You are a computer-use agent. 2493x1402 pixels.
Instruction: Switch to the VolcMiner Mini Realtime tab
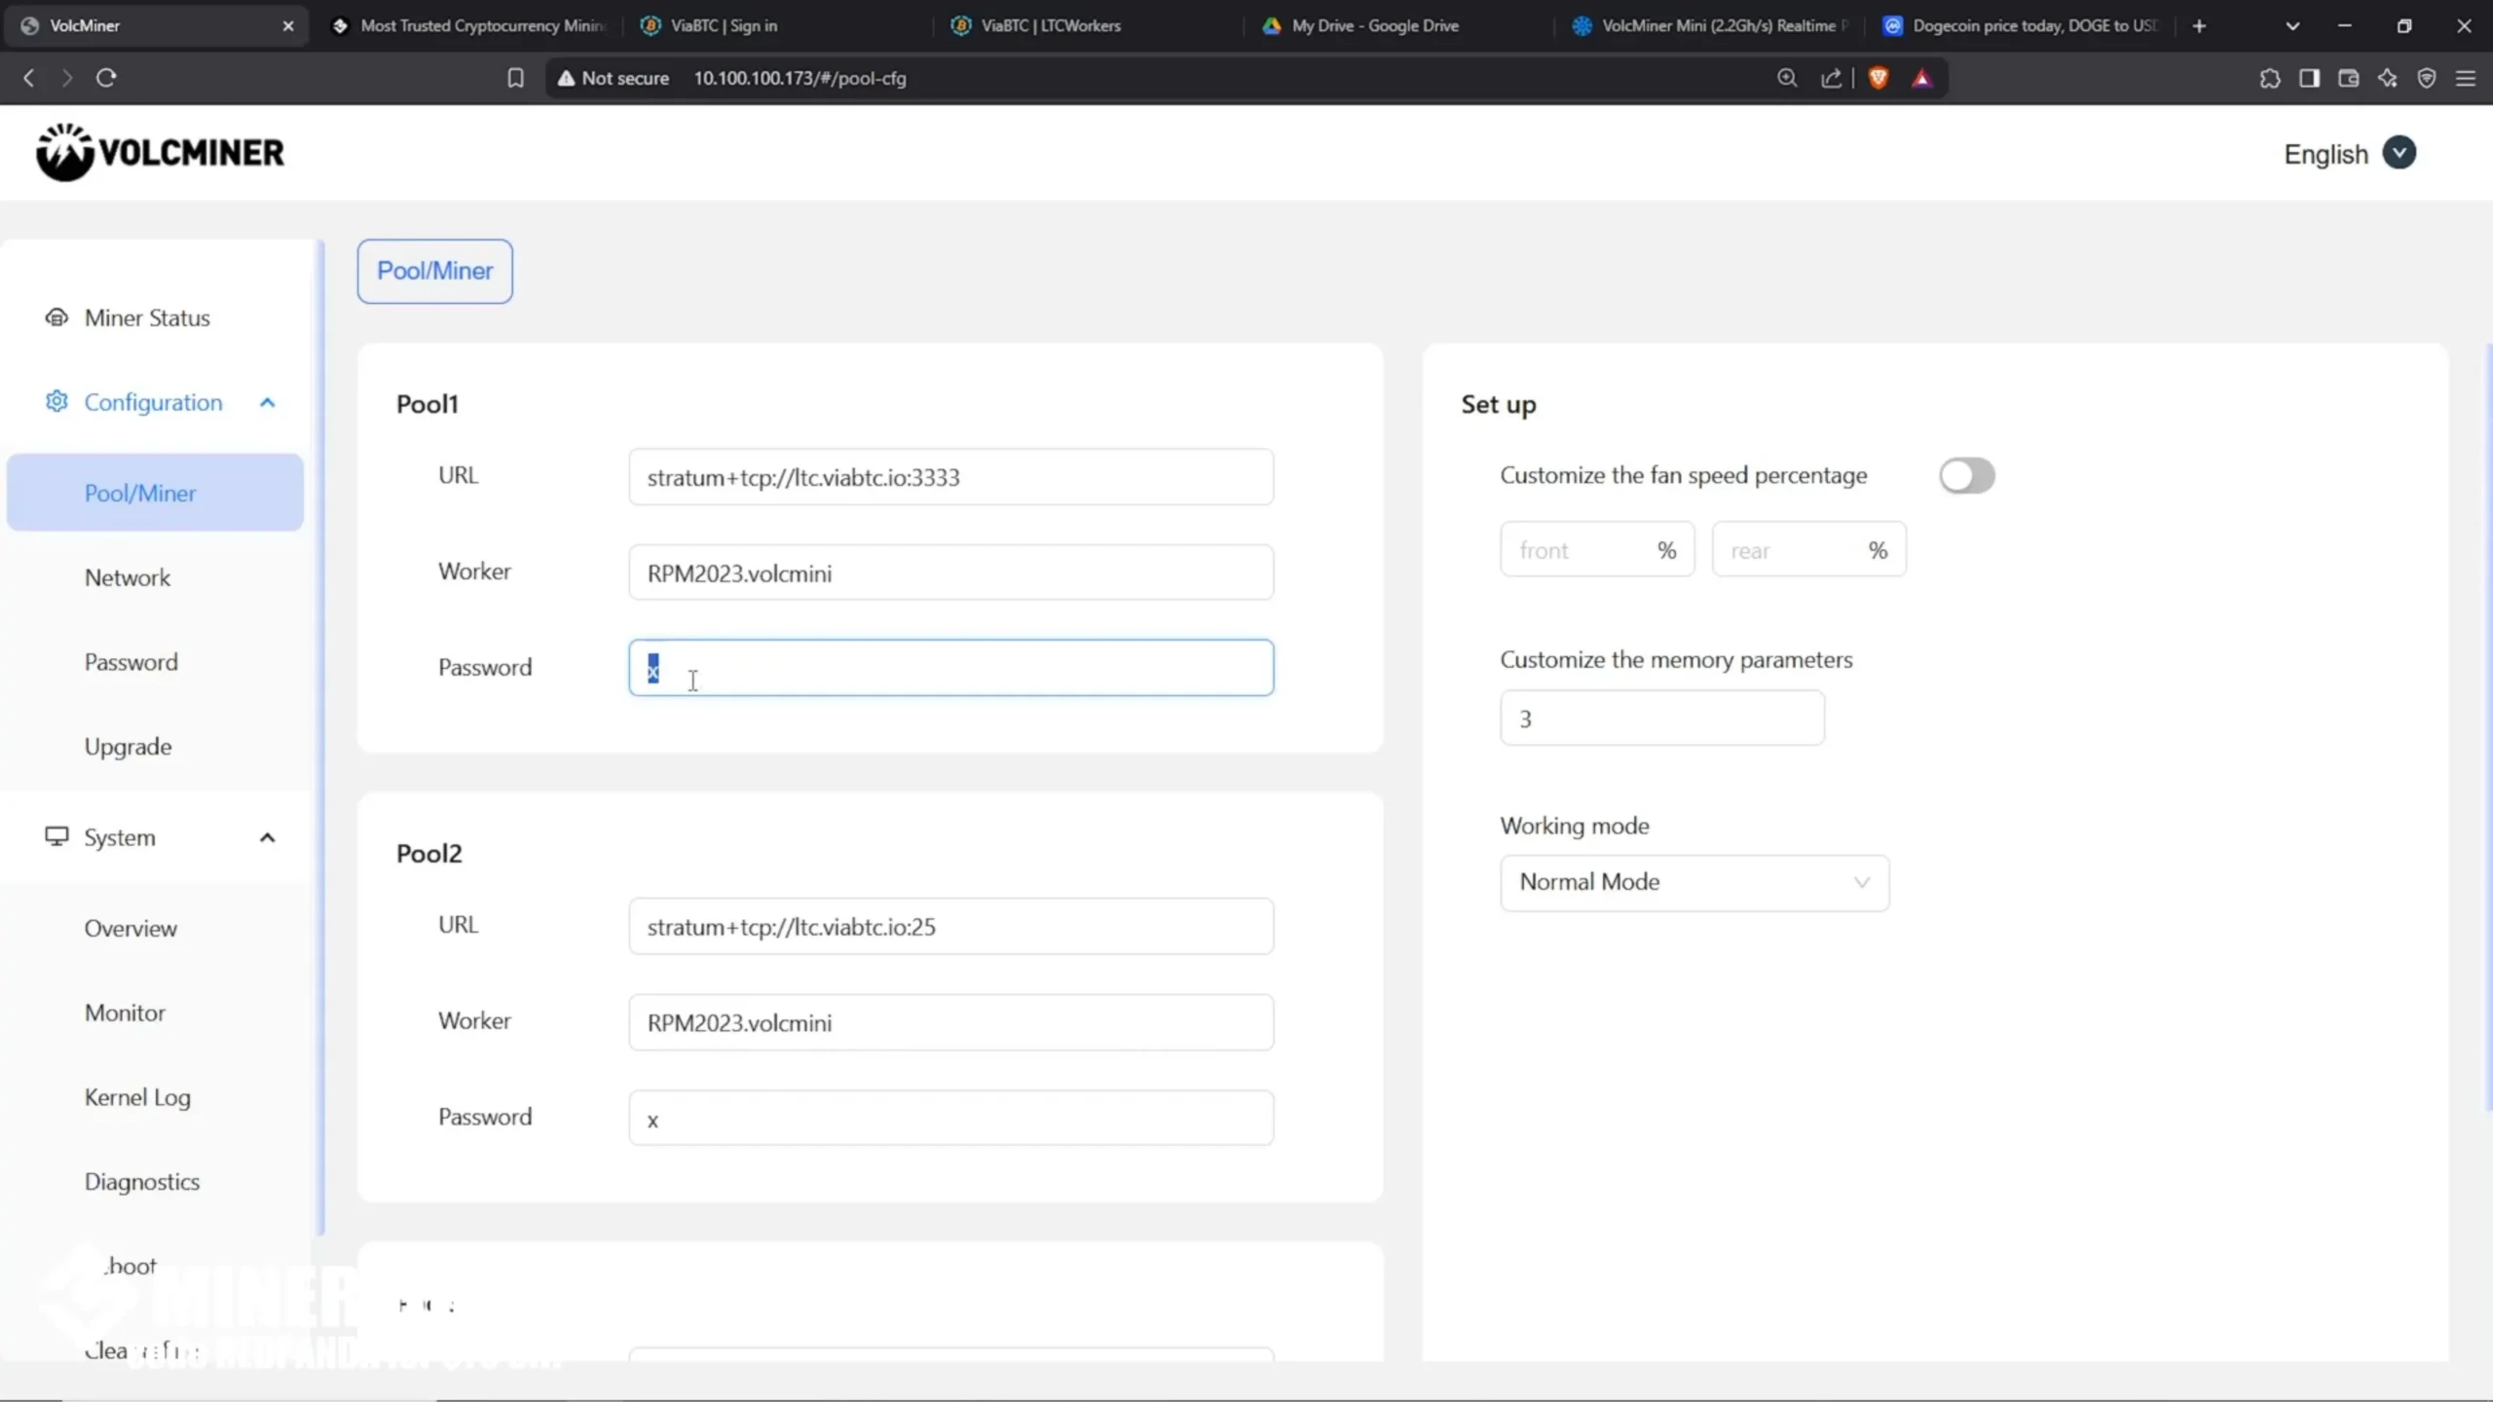1710,26
